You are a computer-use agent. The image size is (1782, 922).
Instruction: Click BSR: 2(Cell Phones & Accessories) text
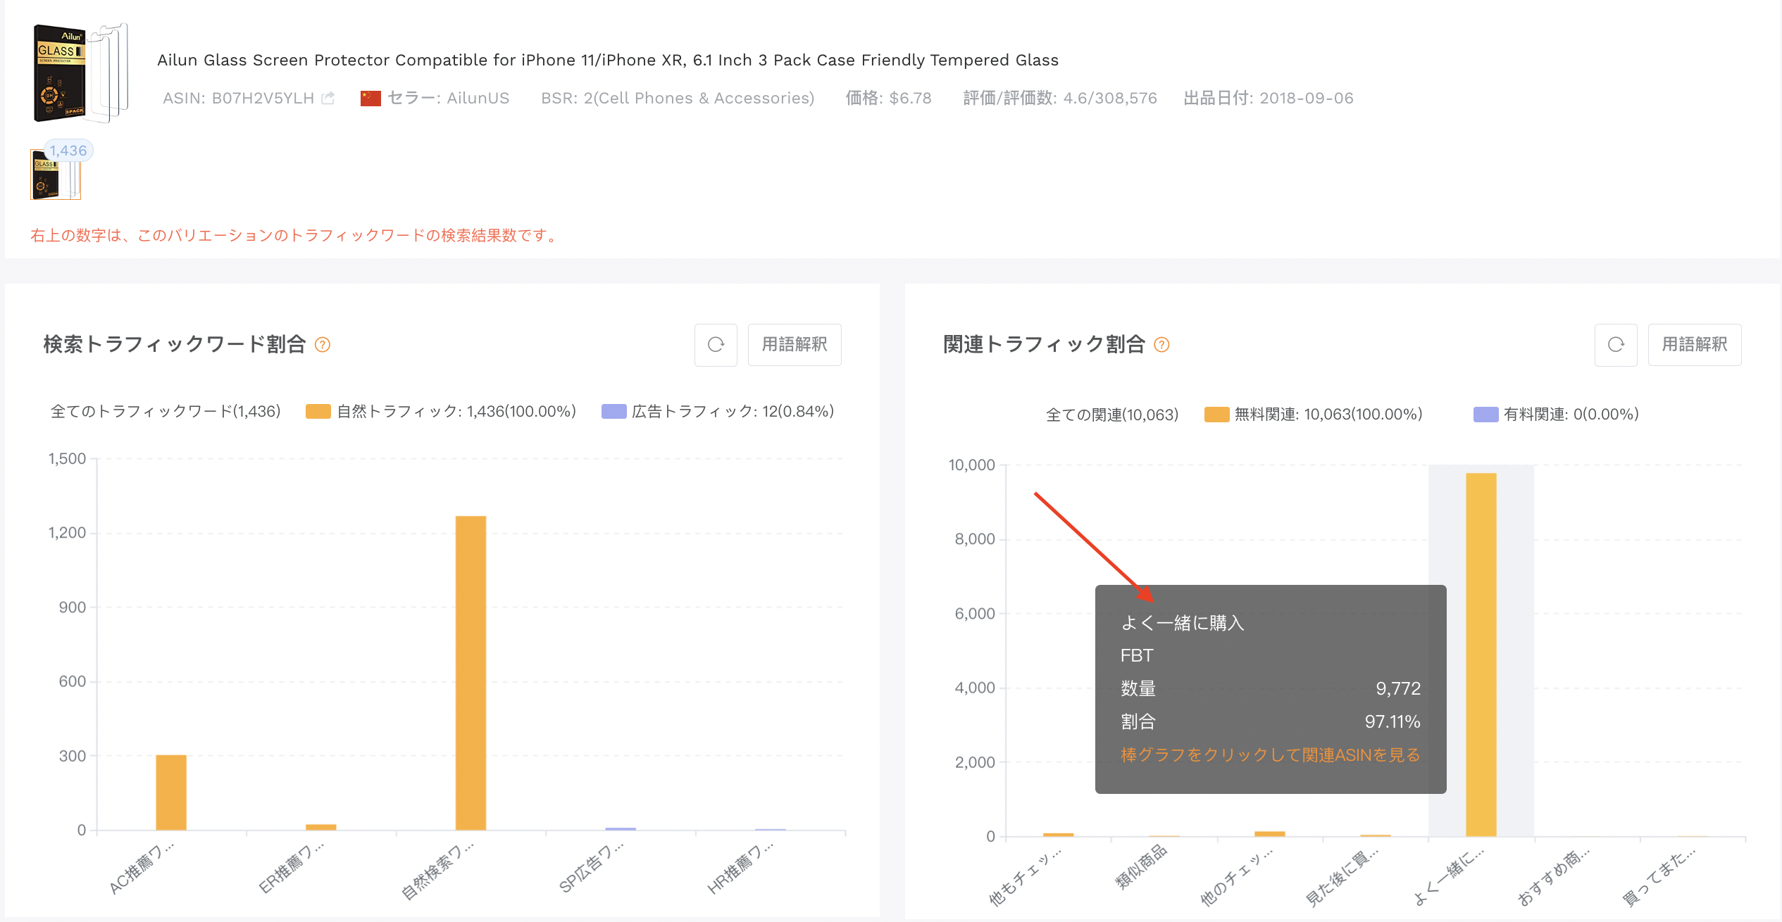tap(678, 99)
